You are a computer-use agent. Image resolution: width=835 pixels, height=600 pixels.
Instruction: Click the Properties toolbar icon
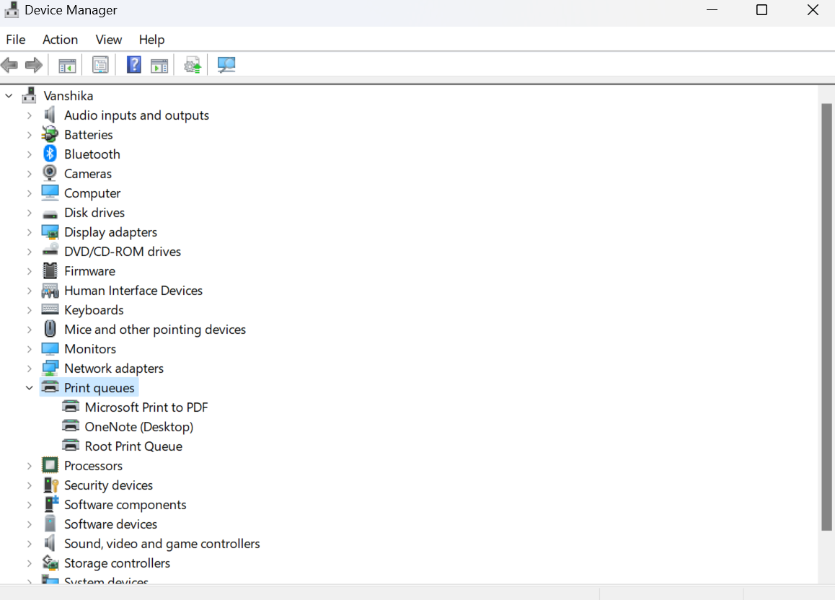(100, 66)
